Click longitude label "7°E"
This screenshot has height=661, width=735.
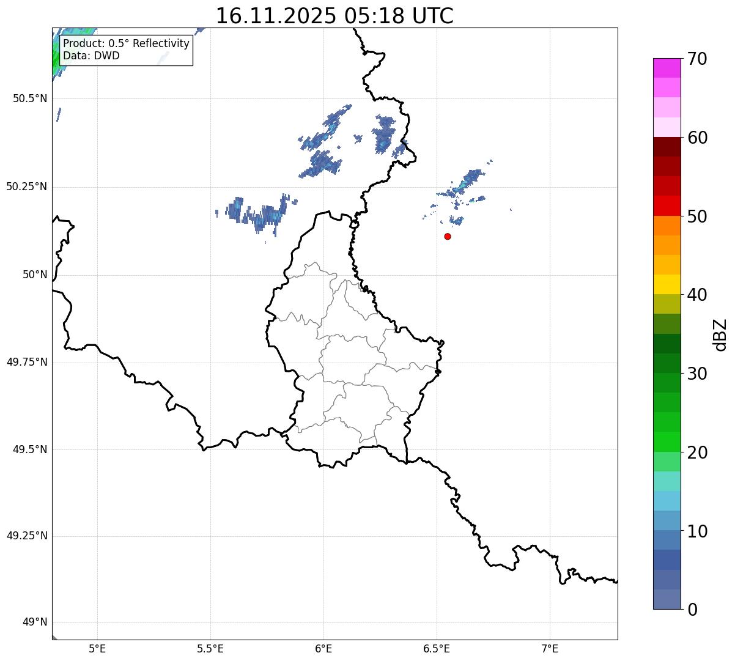tap(550, 648)
